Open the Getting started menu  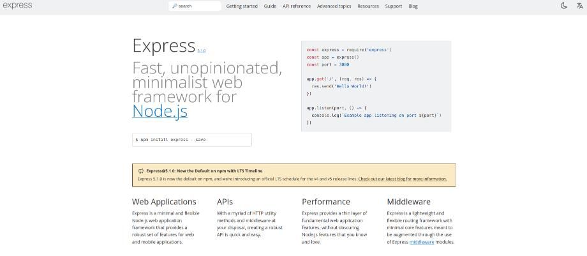pos(242,6)
